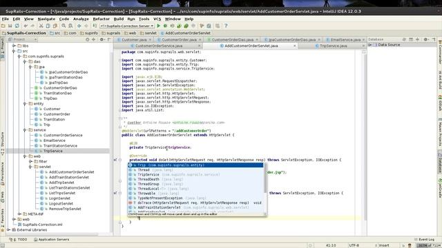Open the VCS menu
Image resolution: width=442 pixels, height=248 pixels.
pos(157,19)
